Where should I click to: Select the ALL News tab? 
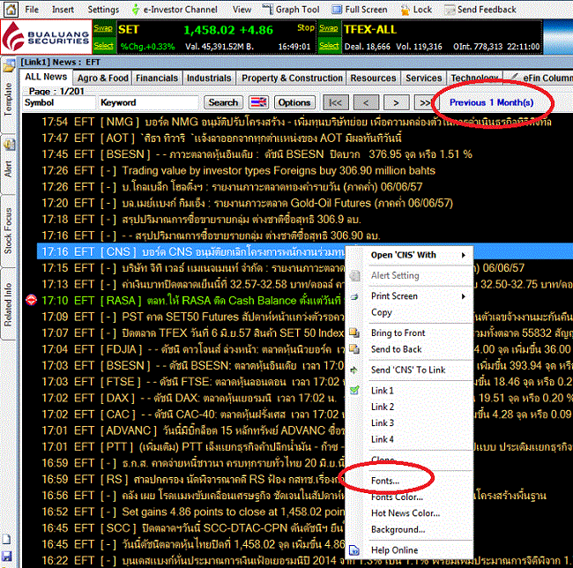click(x=46, y=77)
